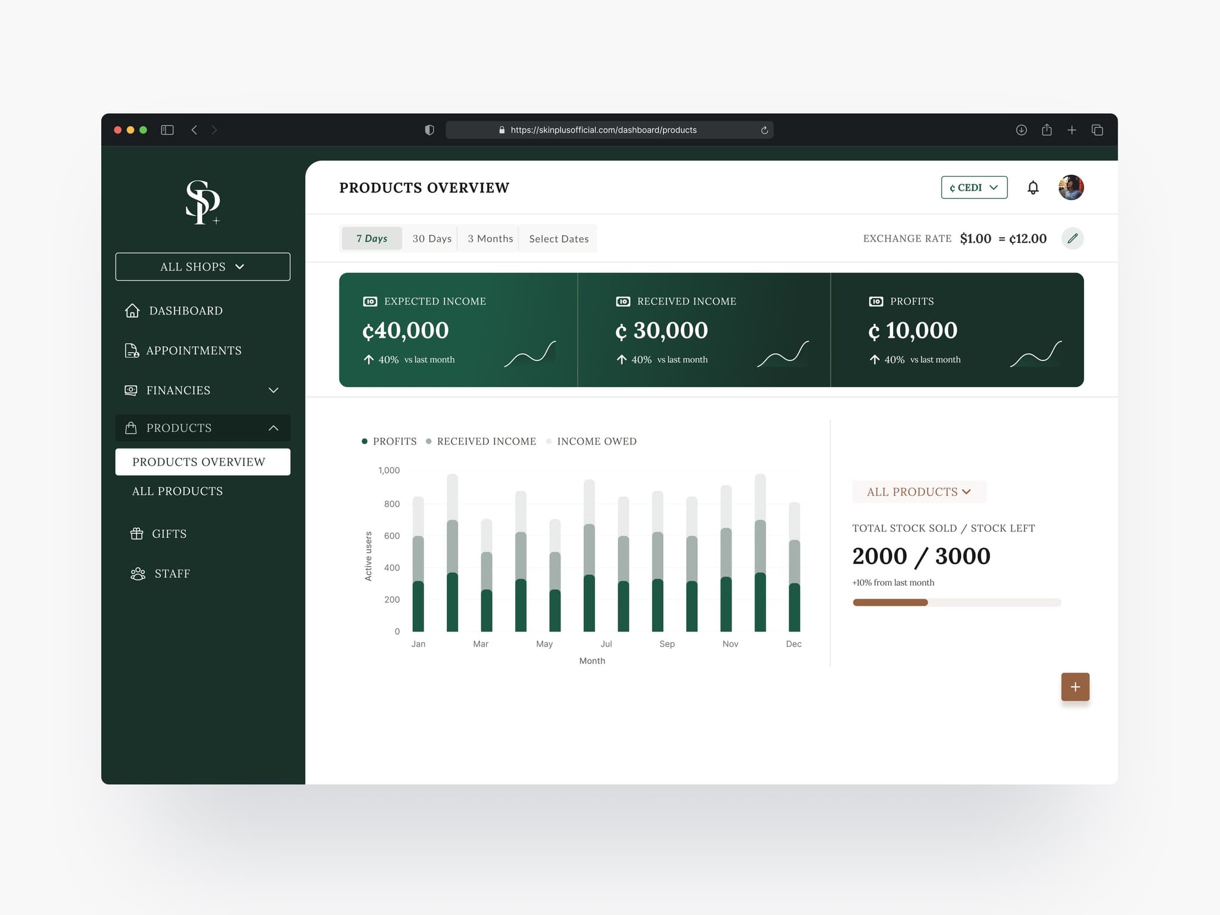This screenshot has height=915, width=1220.
Task: Click the notification bell icon
Action: click(1033, 188)
